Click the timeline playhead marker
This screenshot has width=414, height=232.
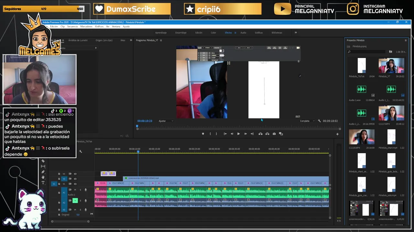coord(138,151)
